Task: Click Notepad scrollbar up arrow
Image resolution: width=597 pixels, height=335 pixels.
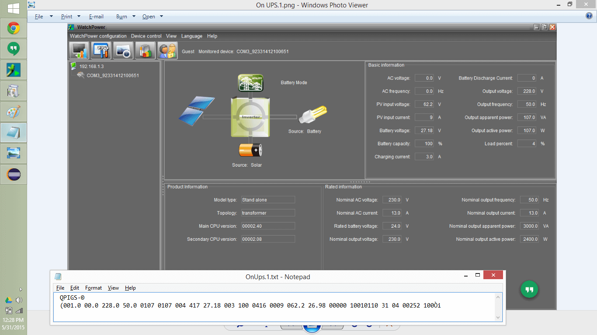Action: coord(499,297)
